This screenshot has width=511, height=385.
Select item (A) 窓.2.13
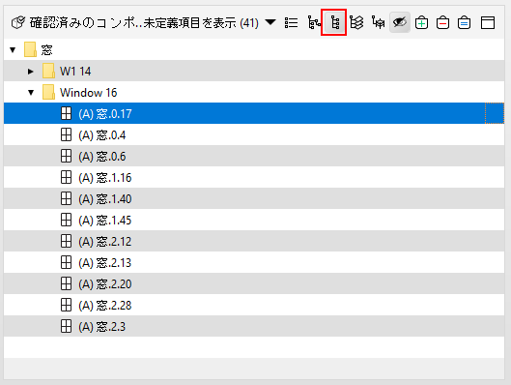[254, 263]
